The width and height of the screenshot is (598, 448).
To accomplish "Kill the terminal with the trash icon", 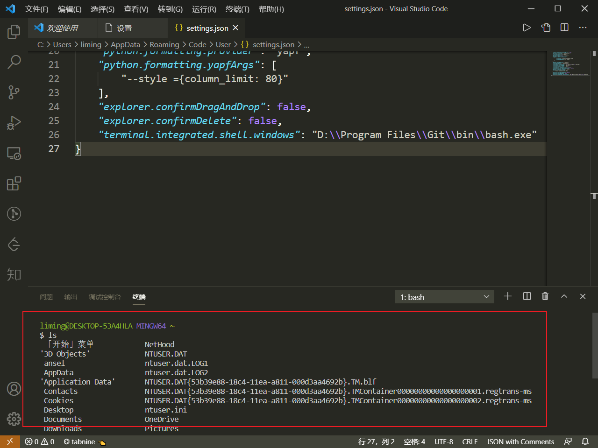I will [545, 296].
